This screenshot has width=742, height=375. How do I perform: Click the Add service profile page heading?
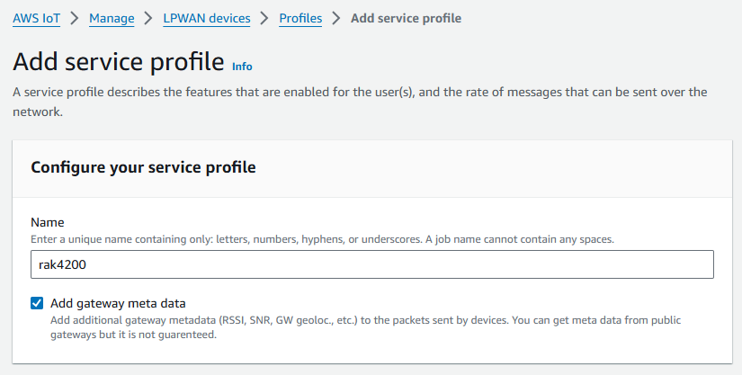(119, 62)
